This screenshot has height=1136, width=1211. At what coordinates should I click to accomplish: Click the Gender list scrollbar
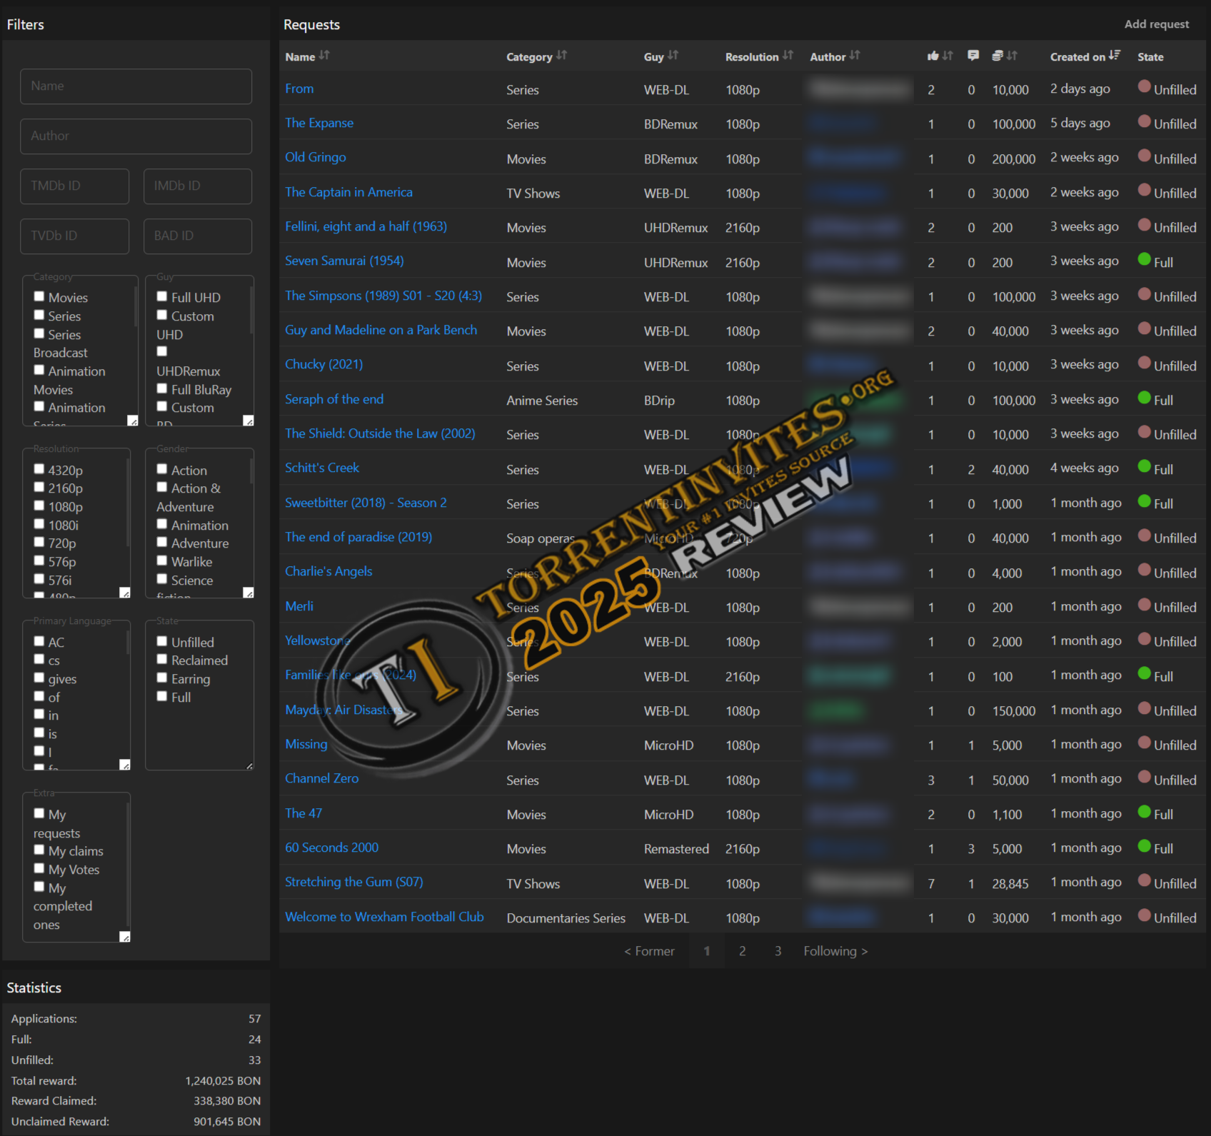(251, 471)
